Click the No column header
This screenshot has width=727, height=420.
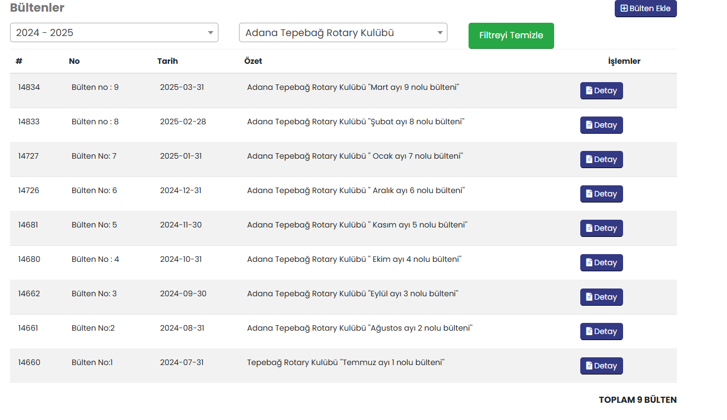tap(74, 61)
